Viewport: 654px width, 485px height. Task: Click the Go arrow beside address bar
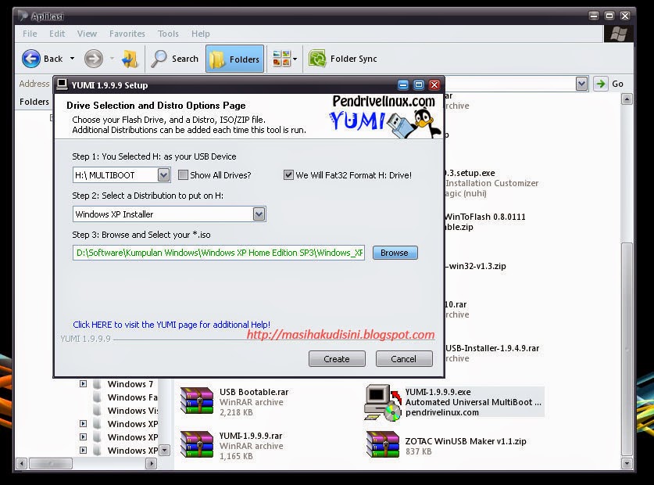(601, 84)
